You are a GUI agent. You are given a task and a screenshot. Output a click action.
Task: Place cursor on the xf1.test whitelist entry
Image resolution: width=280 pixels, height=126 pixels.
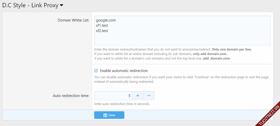[102, 25]
